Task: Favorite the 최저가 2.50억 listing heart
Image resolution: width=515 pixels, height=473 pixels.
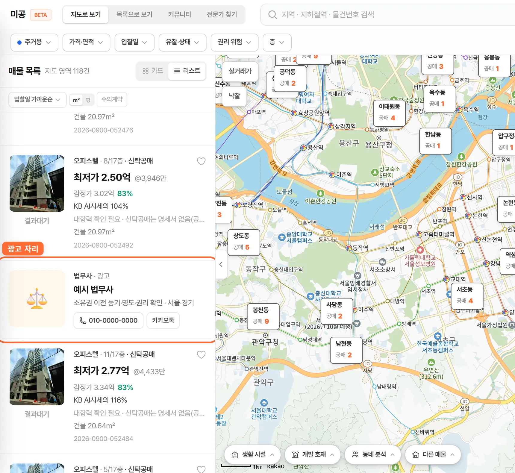Action: tap(201, 161)
